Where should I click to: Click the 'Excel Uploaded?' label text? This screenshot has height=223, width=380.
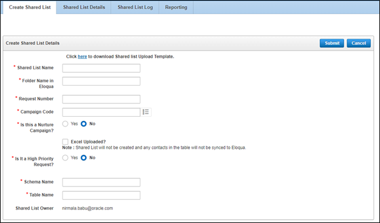pyautogui.click(x=88, y=142)
